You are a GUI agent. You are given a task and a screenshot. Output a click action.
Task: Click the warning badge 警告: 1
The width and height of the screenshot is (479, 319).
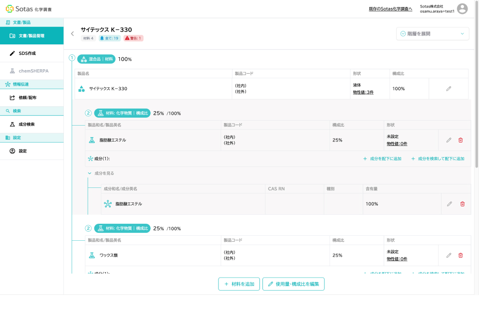(x=134, y=38)
